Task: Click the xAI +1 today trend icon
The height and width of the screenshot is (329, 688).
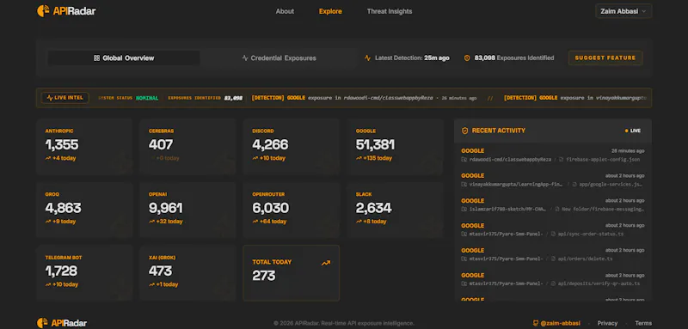Action: [x=151, y=284]
